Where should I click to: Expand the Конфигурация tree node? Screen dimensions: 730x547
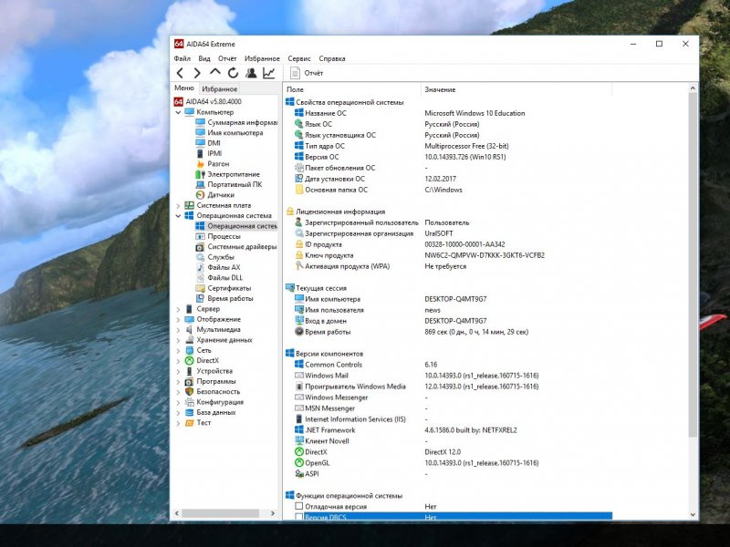pyautogui.click(x=178, y=402)
